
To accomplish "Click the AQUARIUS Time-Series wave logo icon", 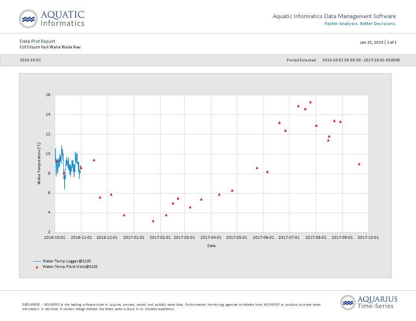I will [347, 303].
